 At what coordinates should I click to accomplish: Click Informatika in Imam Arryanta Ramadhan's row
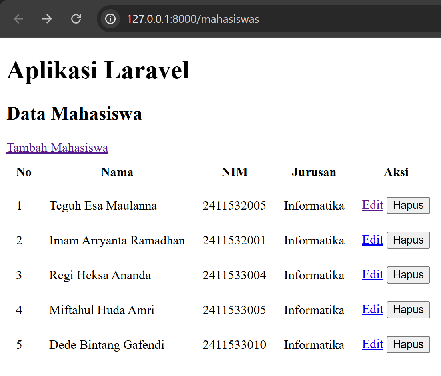click(314, 240)
